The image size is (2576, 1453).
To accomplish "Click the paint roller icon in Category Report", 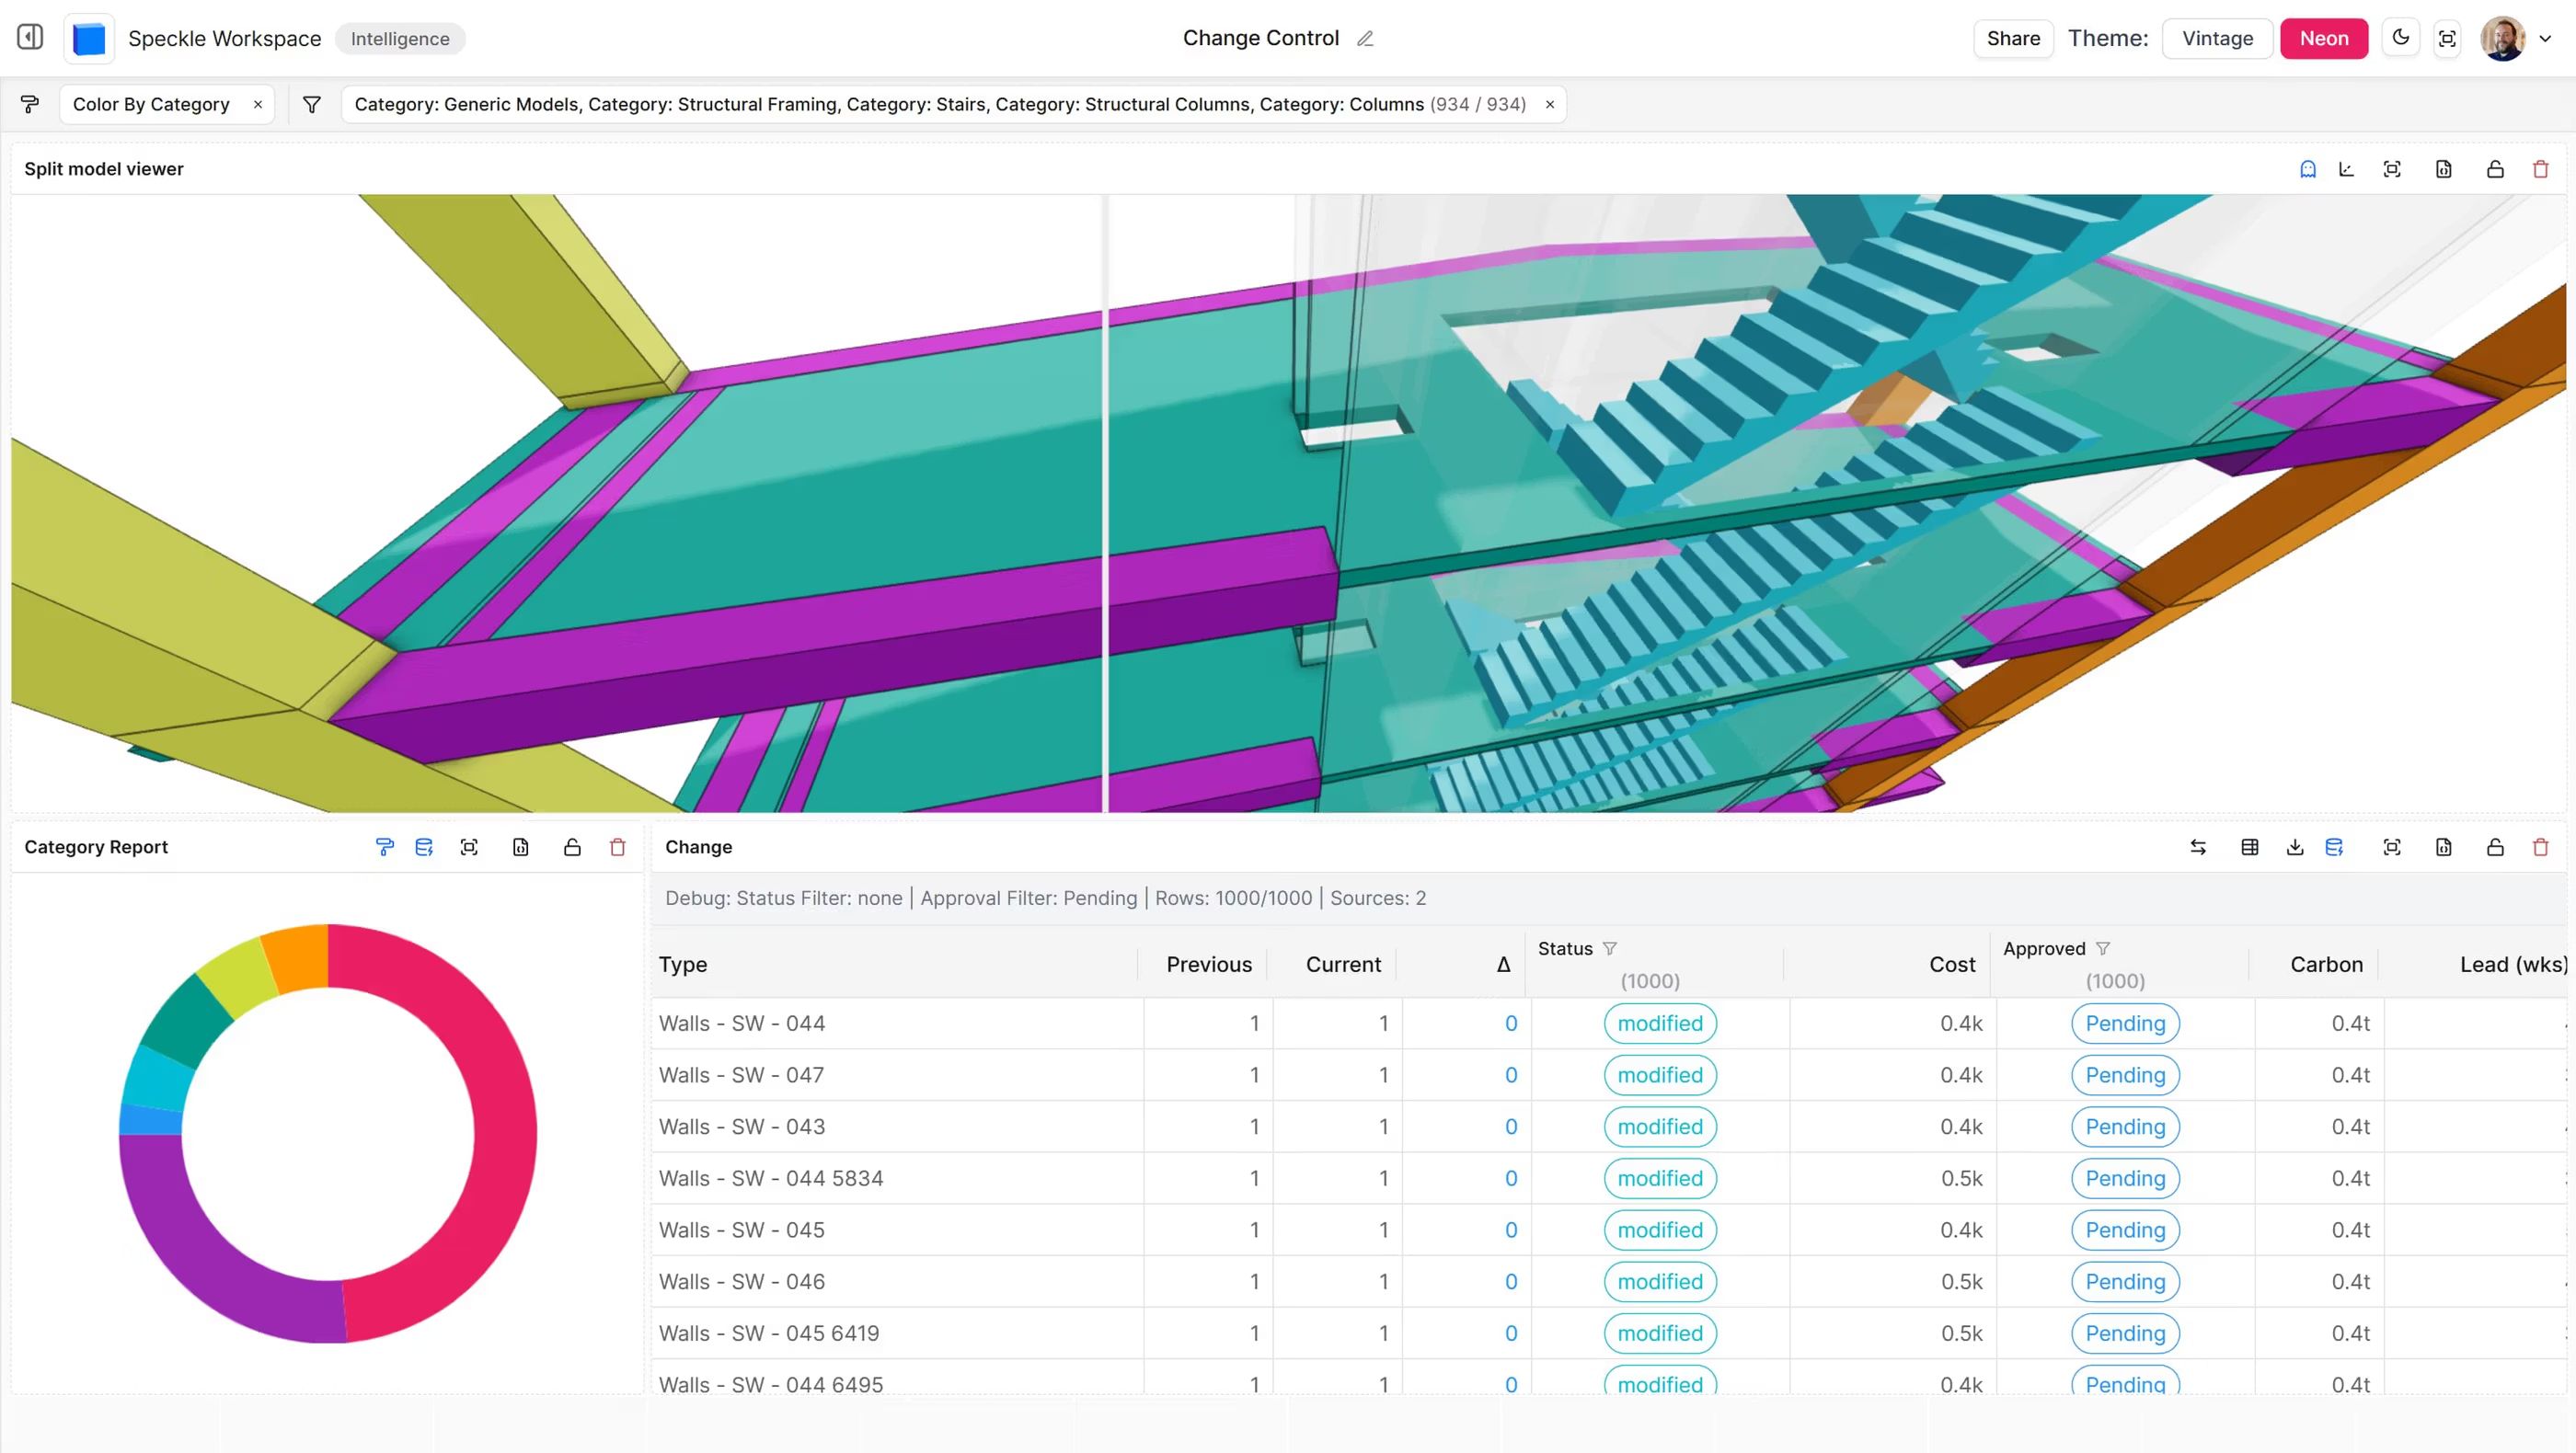I will [384, 847].
